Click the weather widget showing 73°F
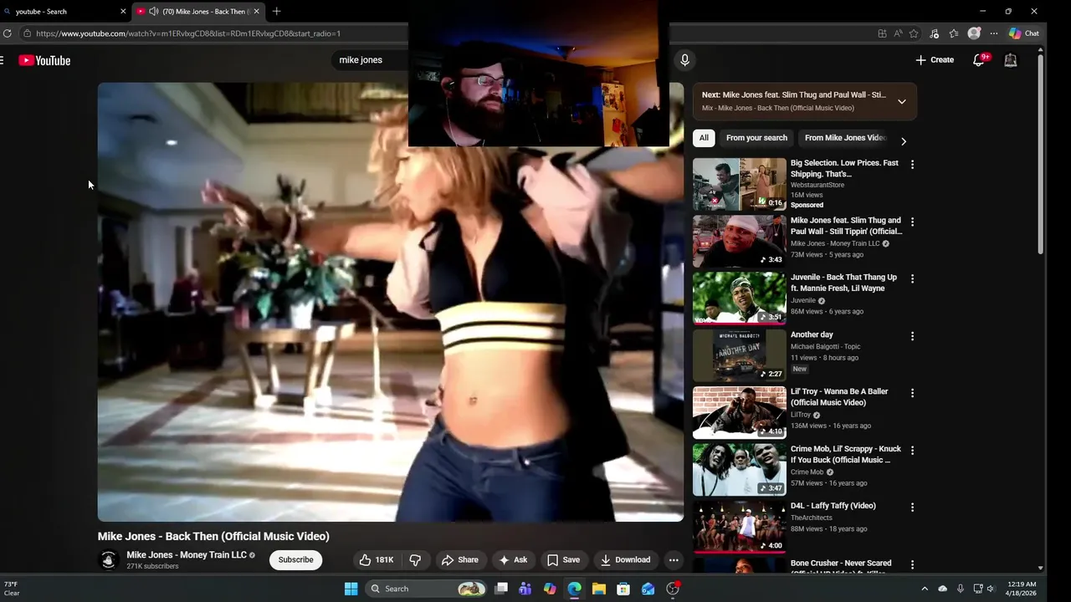Image resolution: width=1071 pixels, height=602 pixels. coord(12,589)
